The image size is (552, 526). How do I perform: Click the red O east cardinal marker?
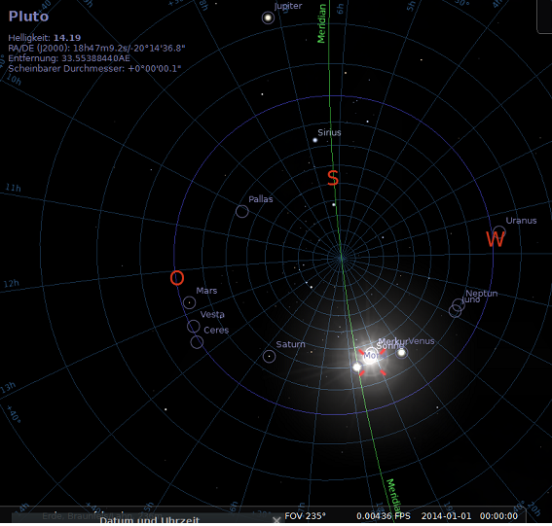click(177, 278)
